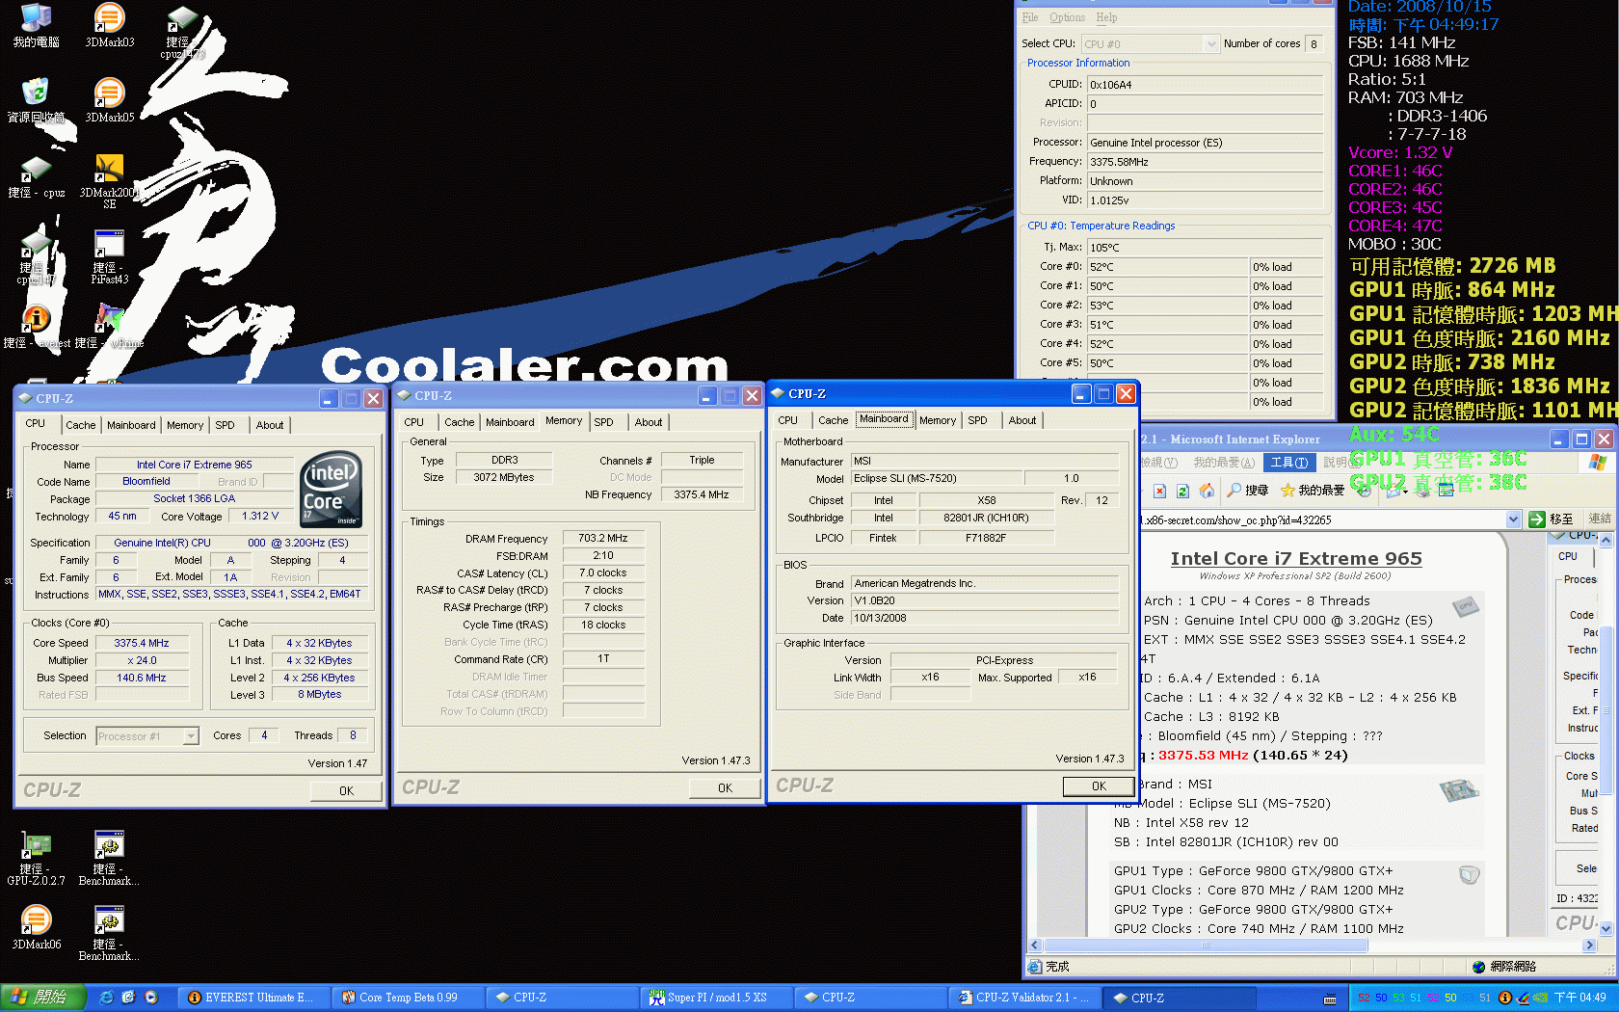1619x1012 pixels.
Task: Switch to SPD tab in left CPU-Z window
Action: coord(225,425)
